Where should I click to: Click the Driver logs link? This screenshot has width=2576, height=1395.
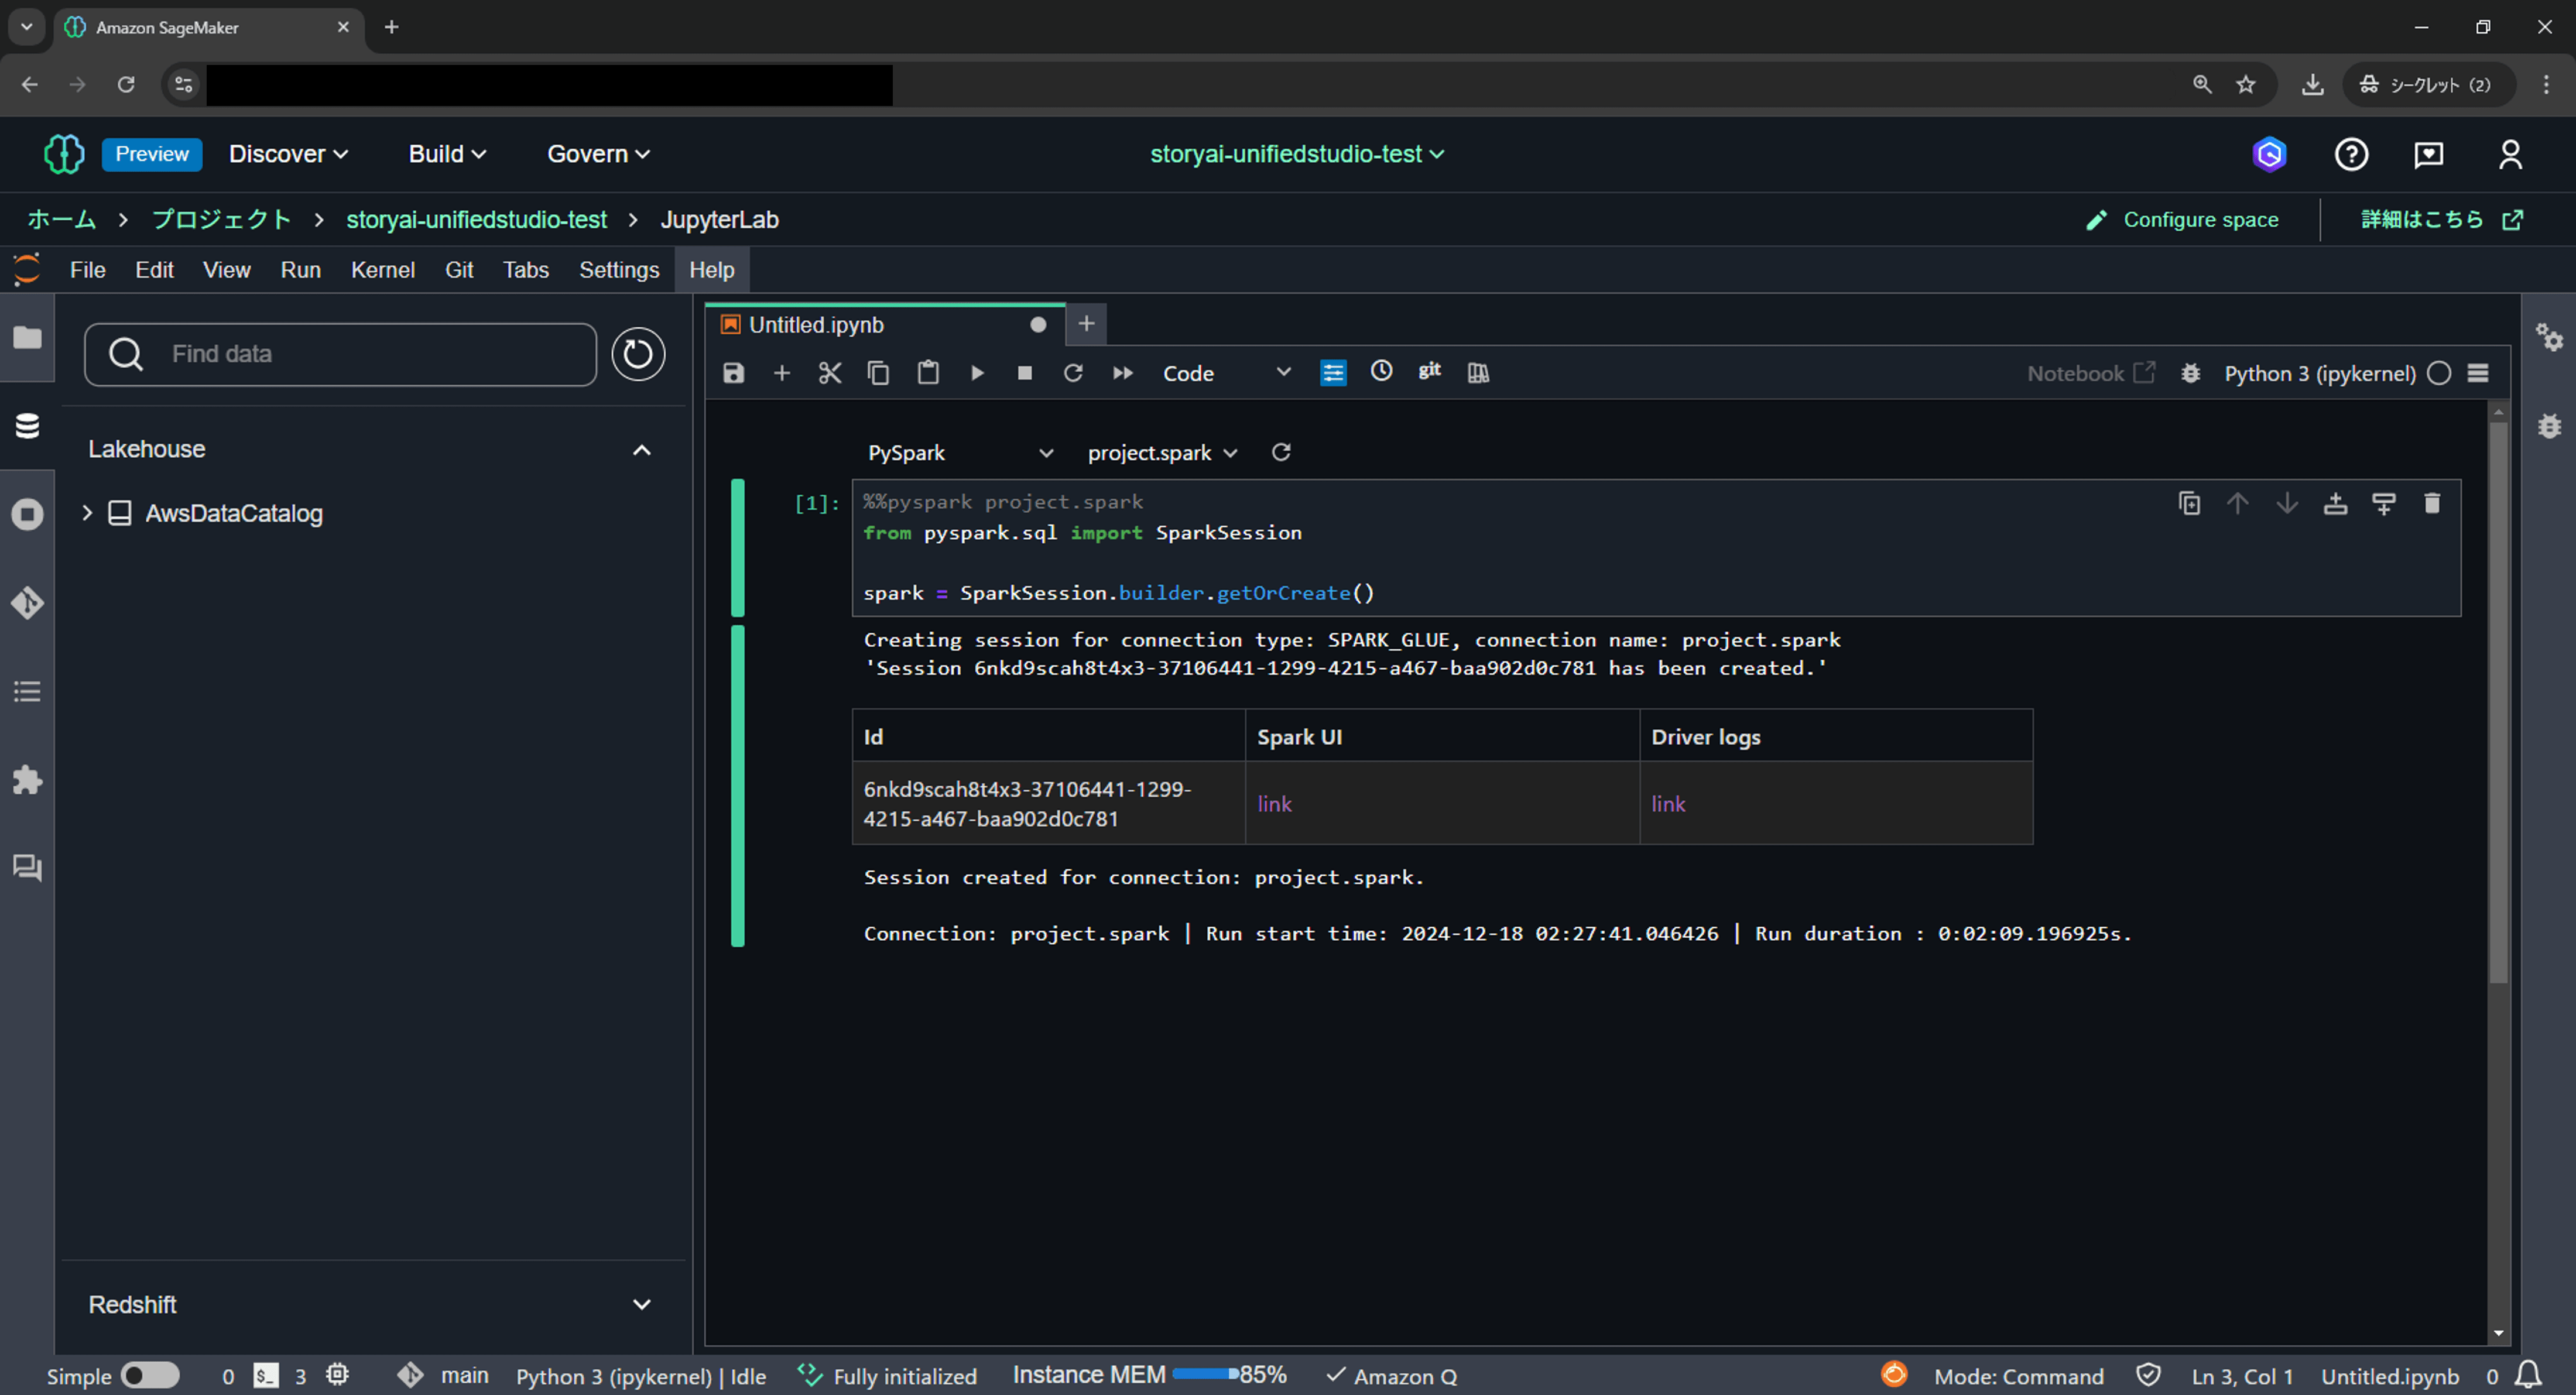click(x=1668, y=804)
